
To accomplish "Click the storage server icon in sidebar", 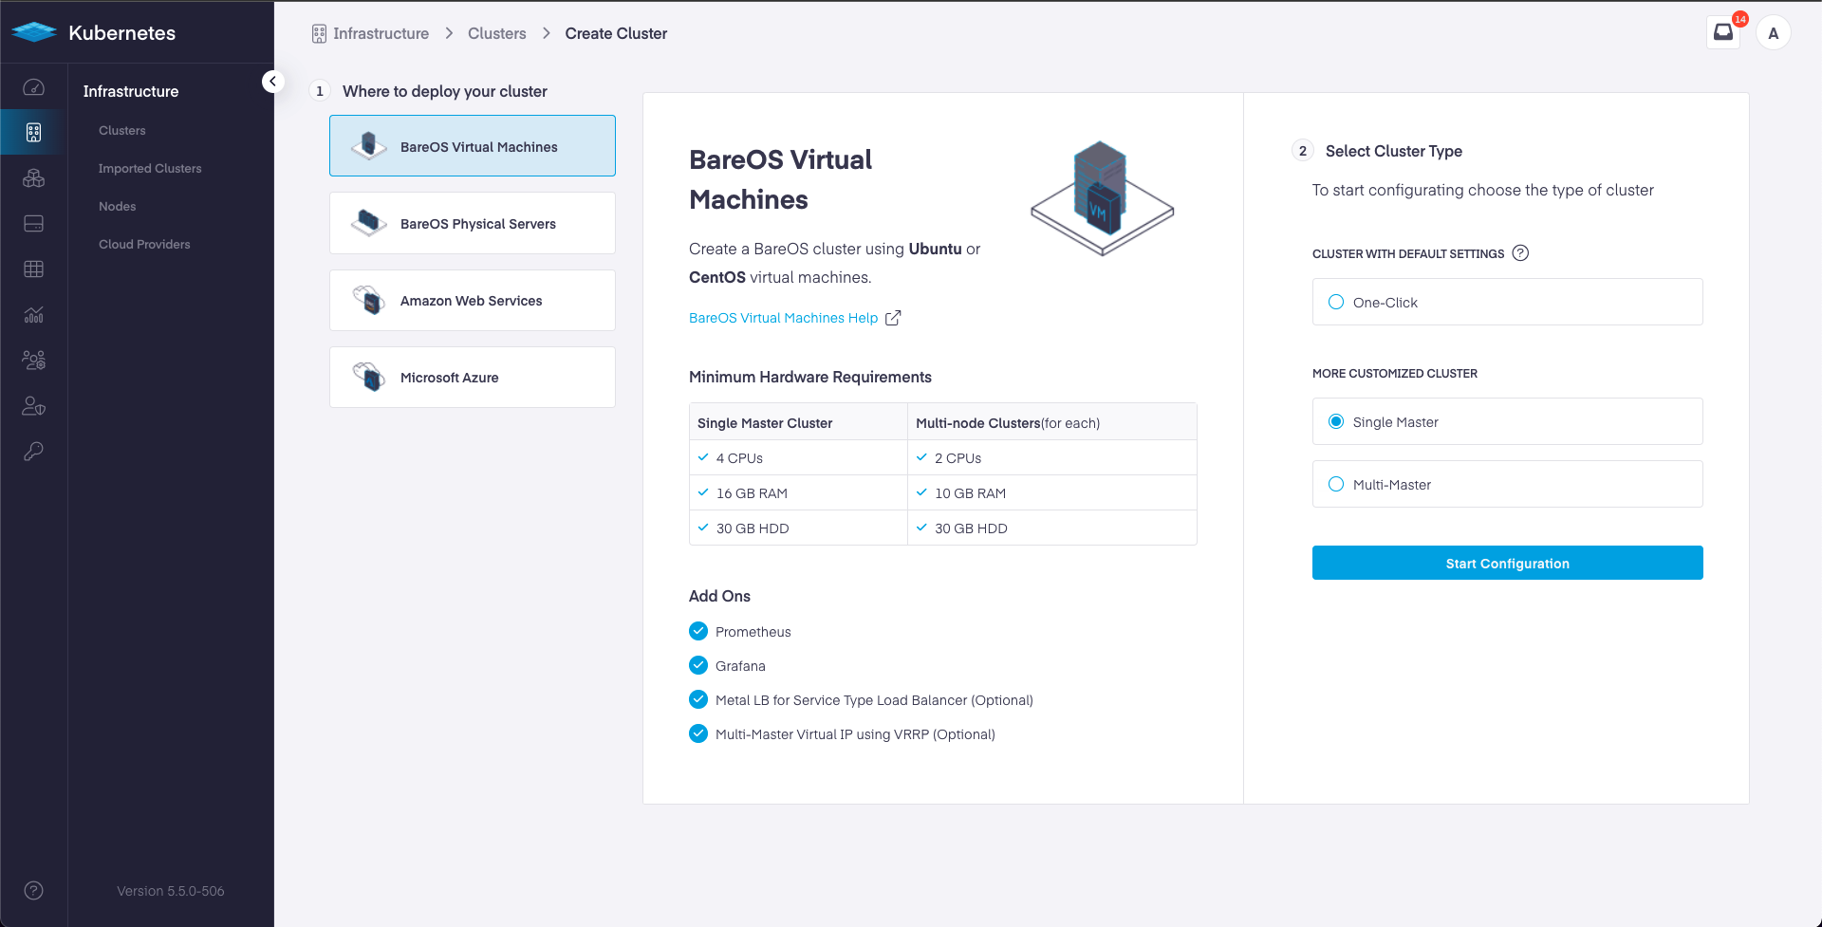I will (x=33, y=223).
